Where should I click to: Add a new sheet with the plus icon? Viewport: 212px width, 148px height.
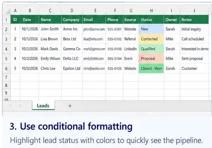(x=70, y=106)
